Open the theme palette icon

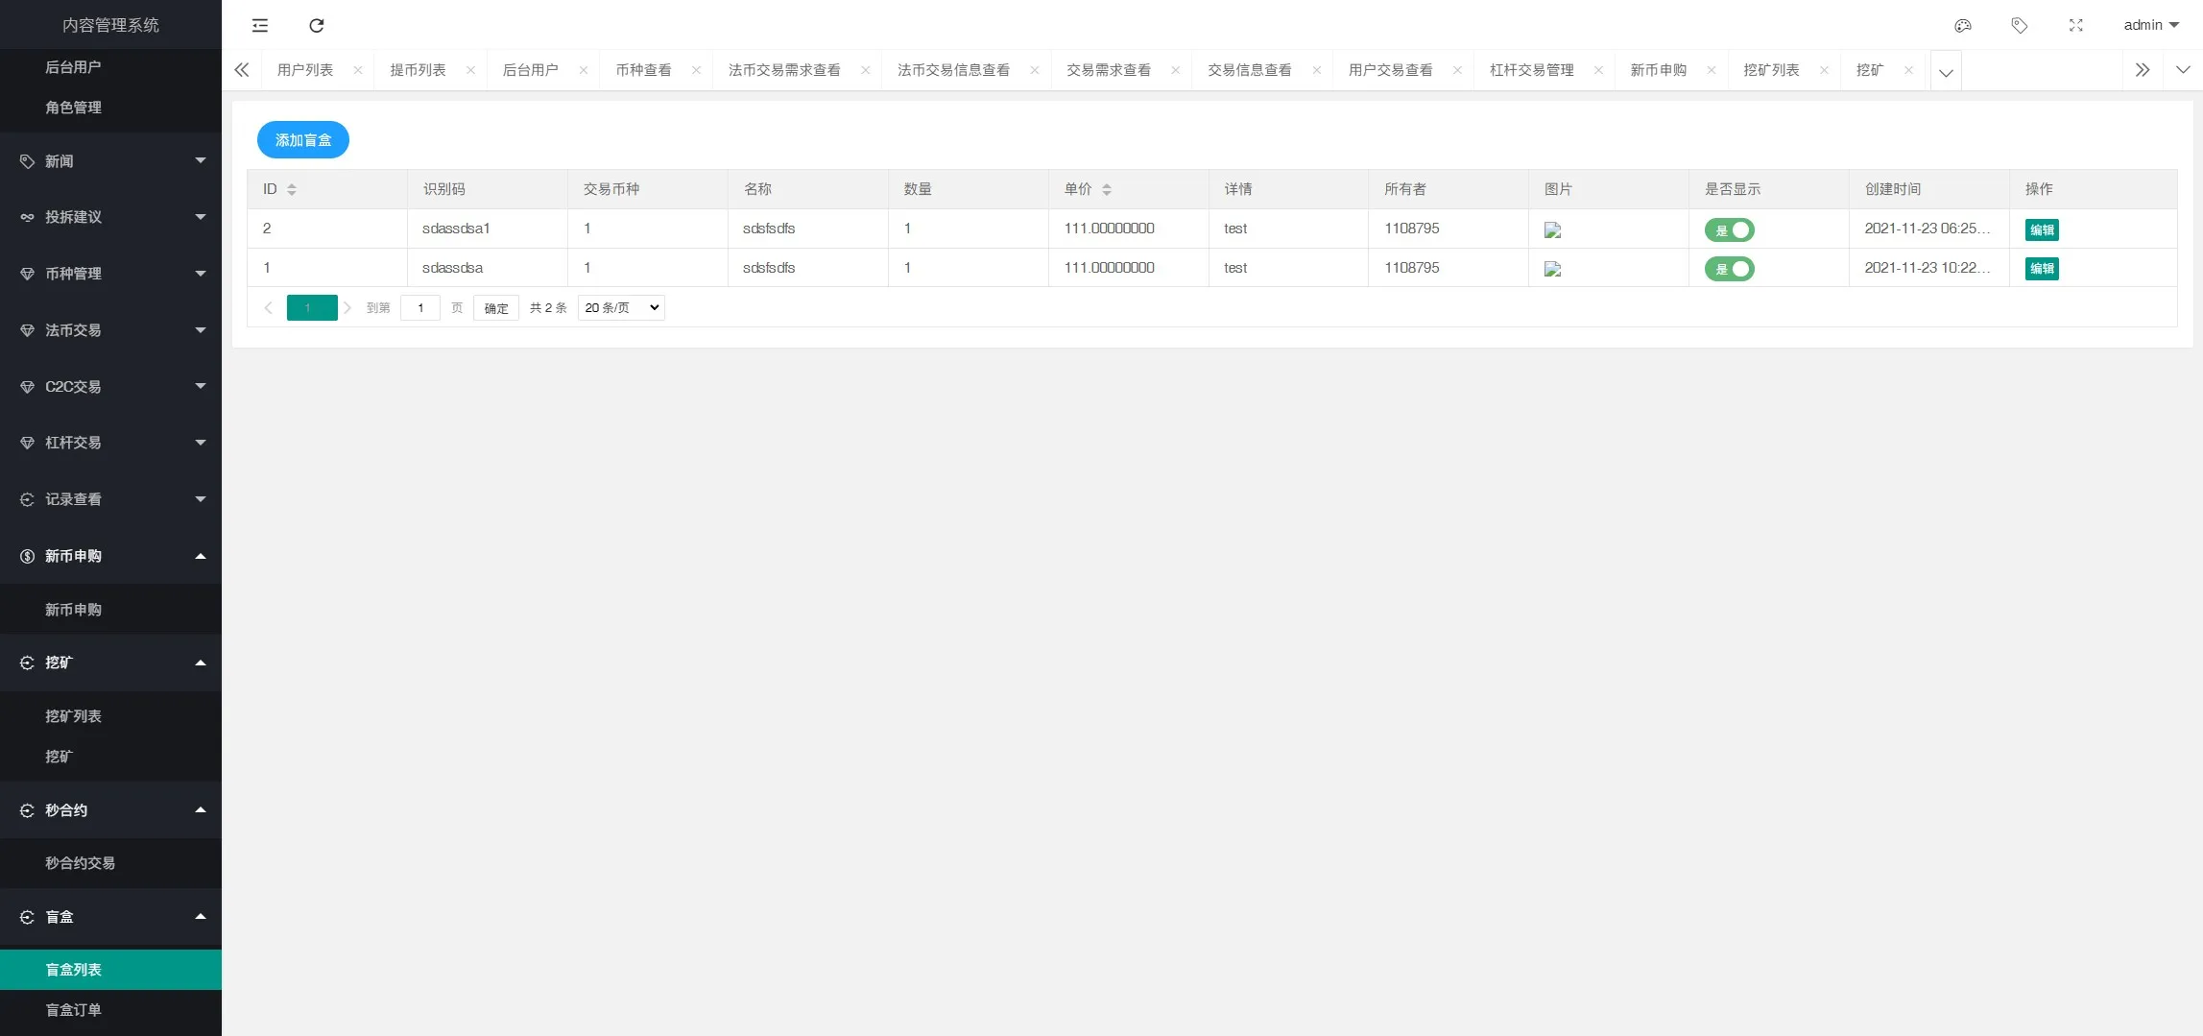coord(1962,25)
